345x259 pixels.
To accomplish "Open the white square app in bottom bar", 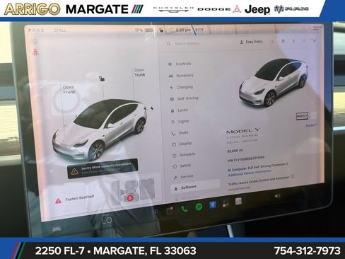I will coord(238,201).
